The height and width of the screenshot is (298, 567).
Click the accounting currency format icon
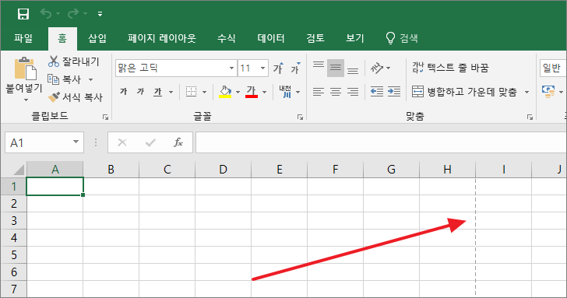coord(548,92)
